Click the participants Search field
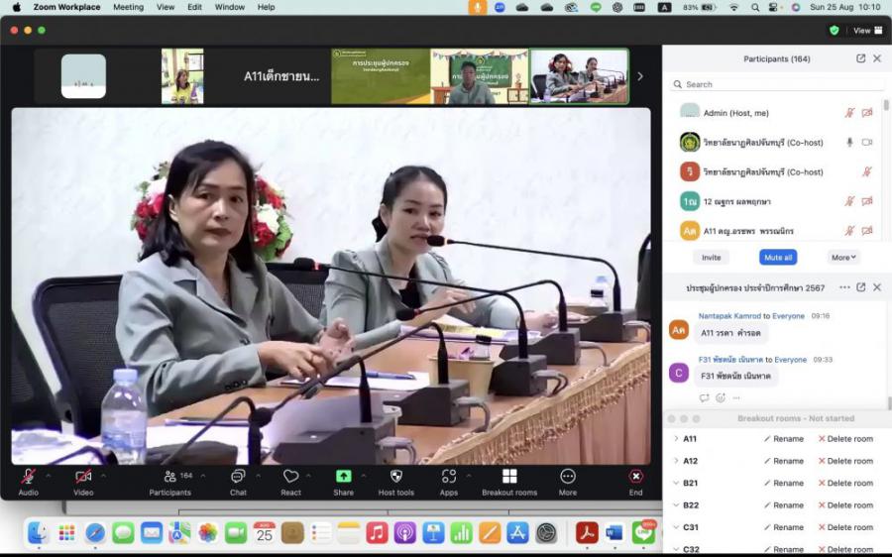892x557 pixels. [x=773, y=84]
